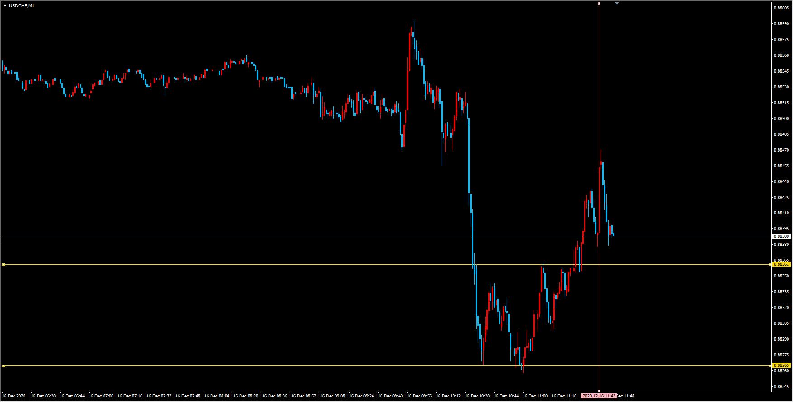Viewport: 793px width, 402px height.
Task: Click right-edge handle of the 0.88265 line
Action: click(x=770, y=365)
